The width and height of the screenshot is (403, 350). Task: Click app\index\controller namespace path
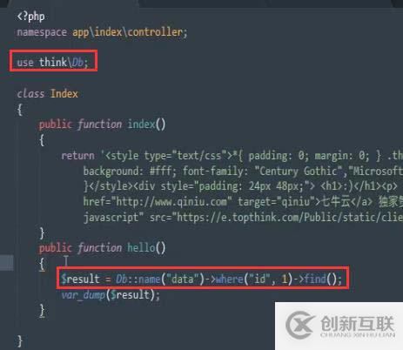tap(127, 32)
